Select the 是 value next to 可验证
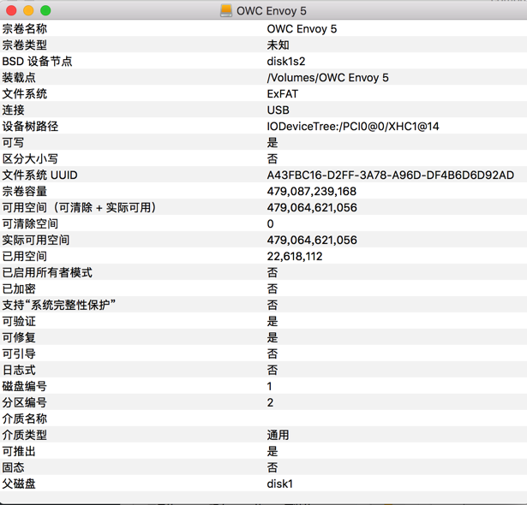The width and height of the screenshot is (527, 505). [x=272, y=321]
